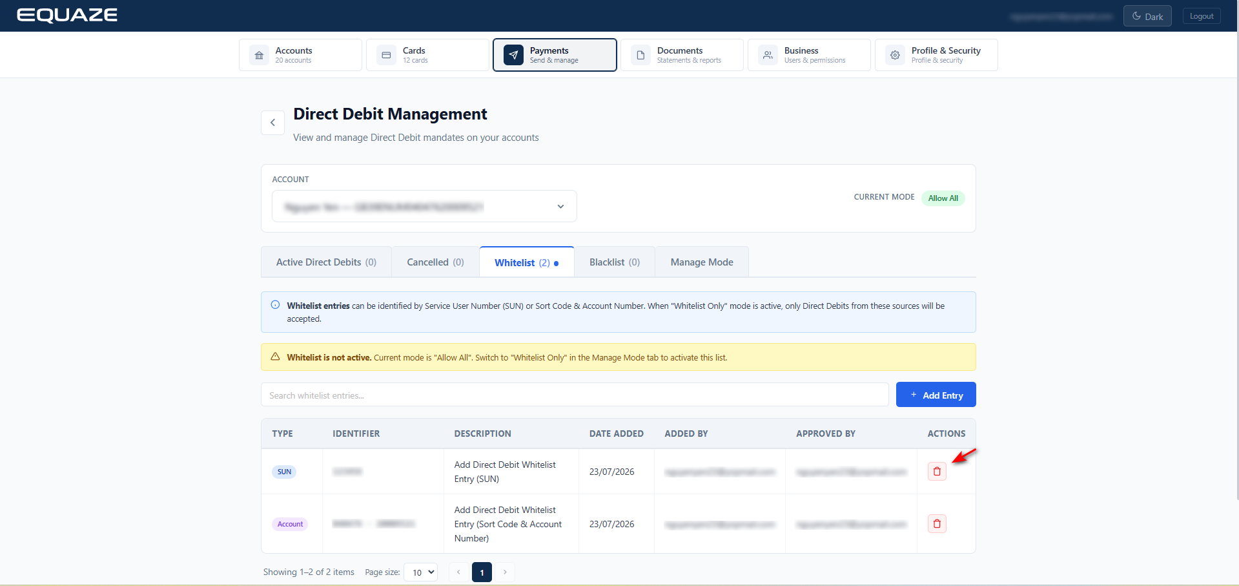1239x586 pixels.
Task: Switch to Dark mode
Action: point(1147,16)
